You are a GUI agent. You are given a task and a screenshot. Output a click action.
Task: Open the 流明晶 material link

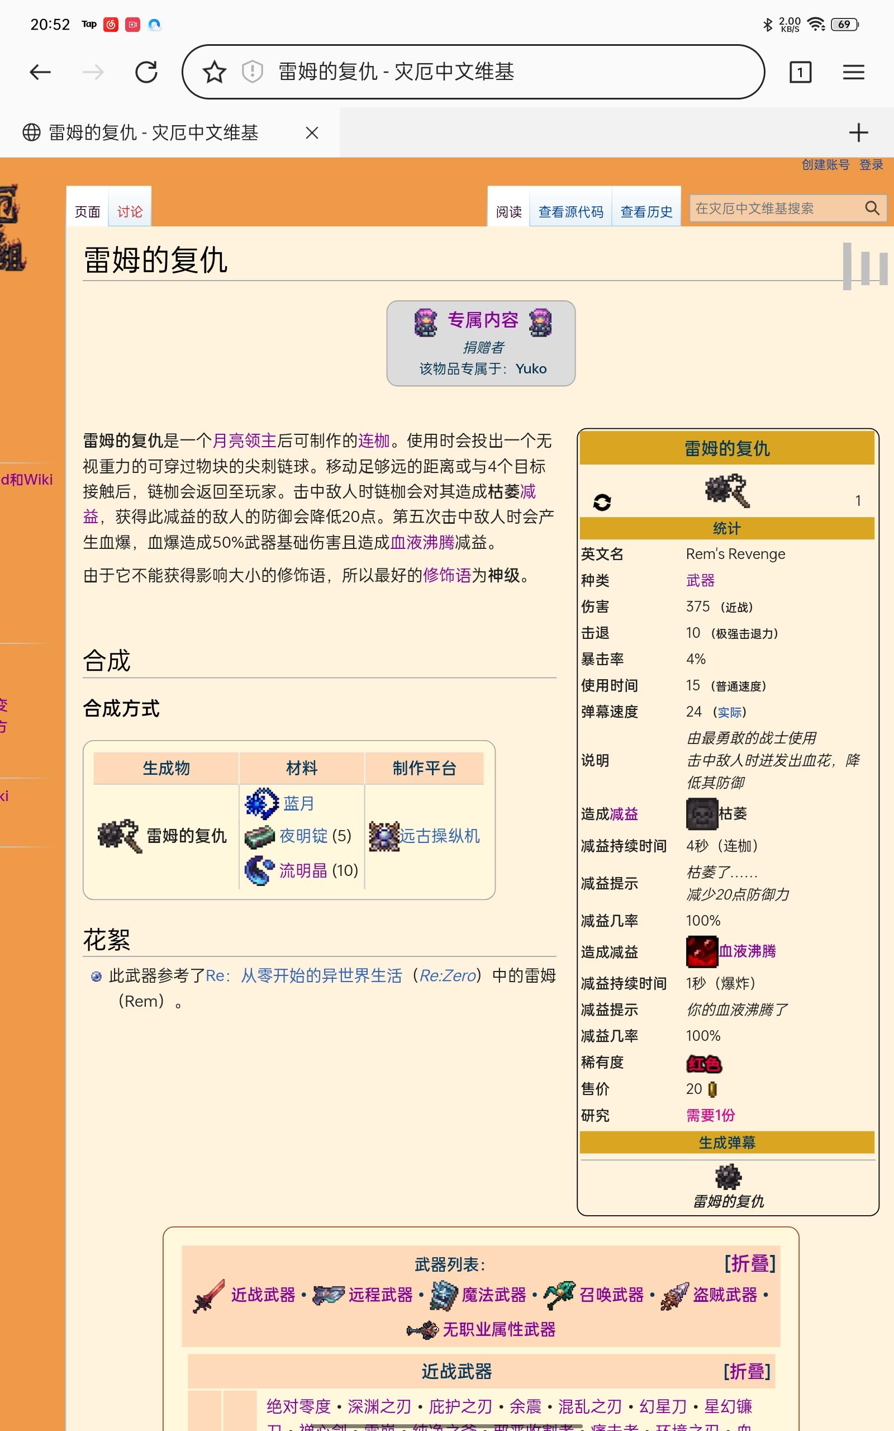(303, 870)
